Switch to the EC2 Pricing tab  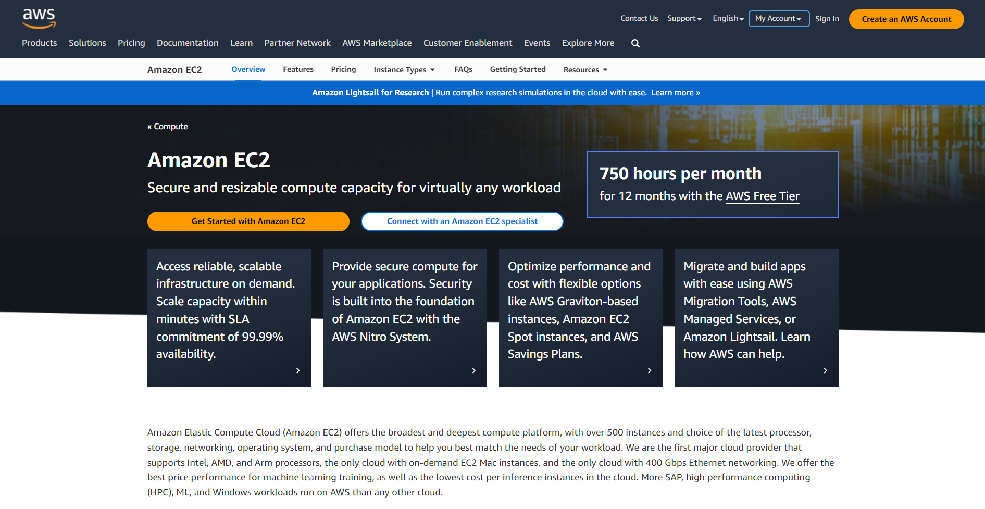[x=344, y=69]
